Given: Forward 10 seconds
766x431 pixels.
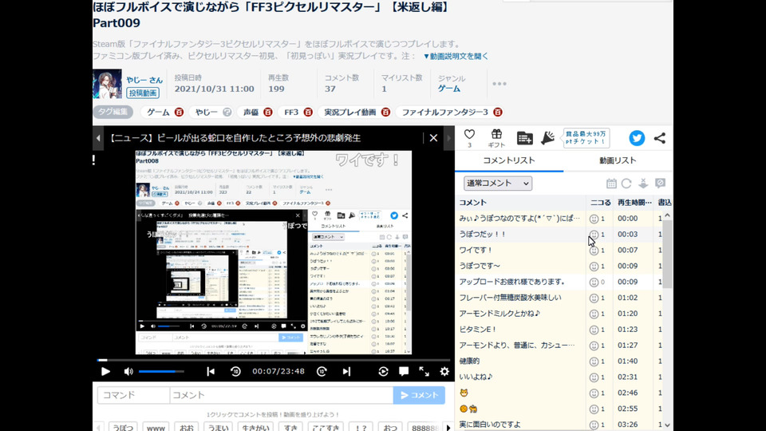Looking at the screenshot, I should click(x=322, y=371).
